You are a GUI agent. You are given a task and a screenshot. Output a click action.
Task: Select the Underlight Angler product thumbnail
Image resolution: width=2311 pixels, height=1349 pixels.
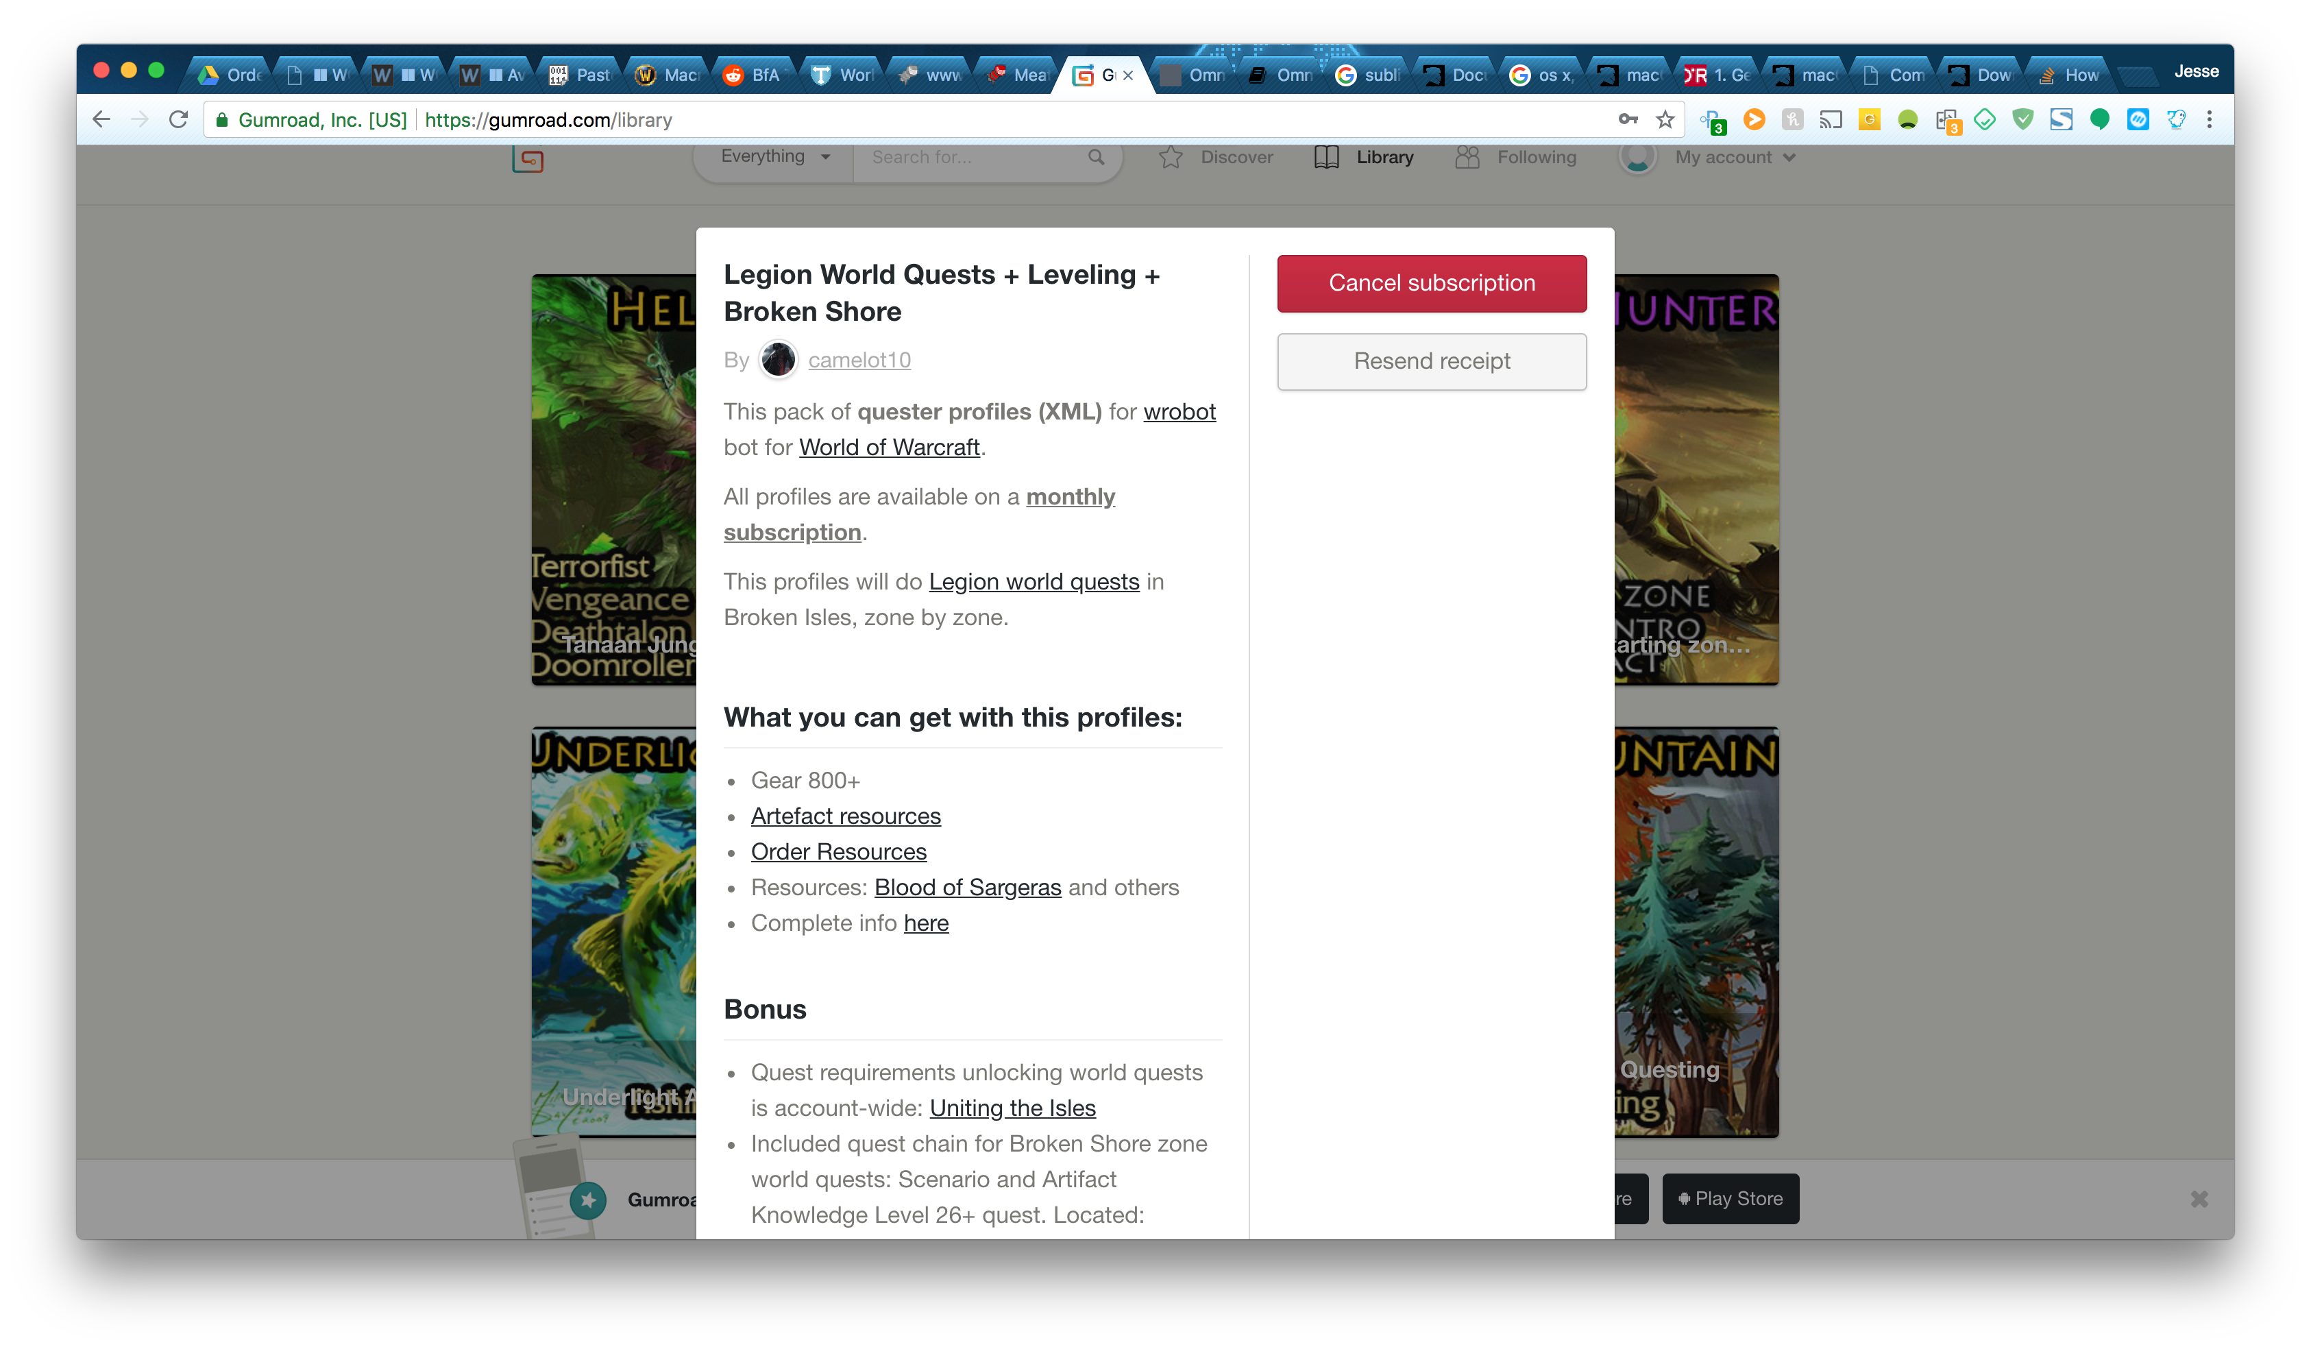click(x=613, y=933)
